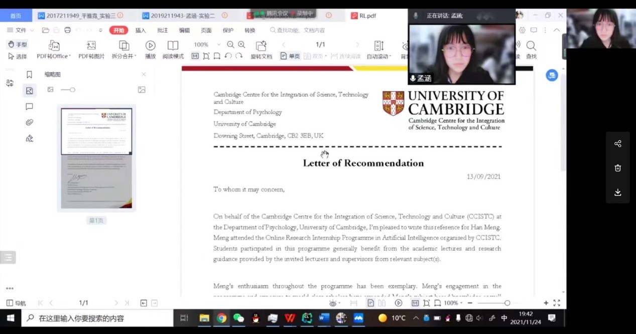This screenshot has width=636, height=334.
Task: Choose fit page view in toolbar
Action: point(206,56)
